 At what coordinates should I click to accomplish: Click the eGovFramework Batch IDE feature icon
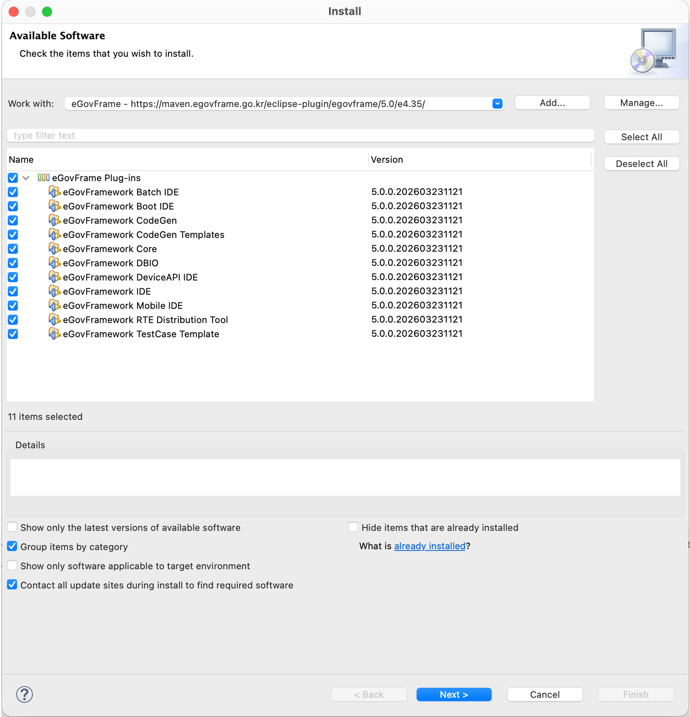click(54, 192)
